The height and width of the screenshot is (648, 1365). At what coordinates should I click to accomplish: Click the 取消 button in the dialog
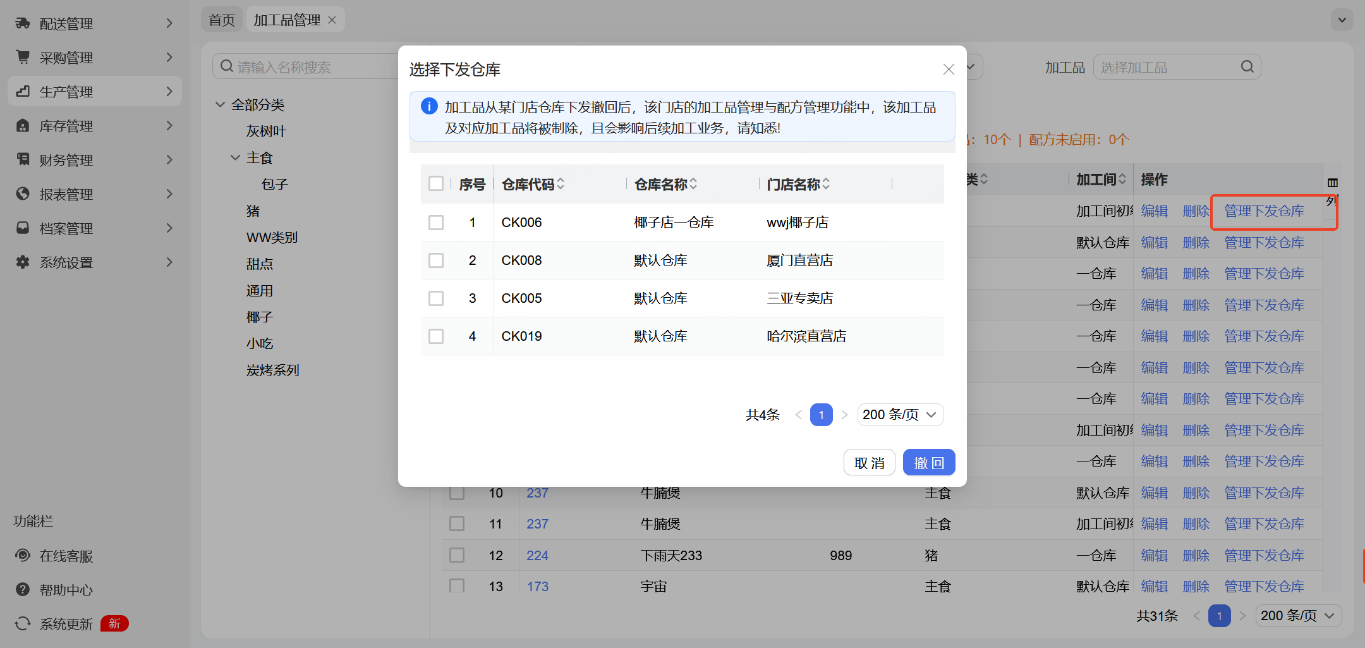coord(870,463)
